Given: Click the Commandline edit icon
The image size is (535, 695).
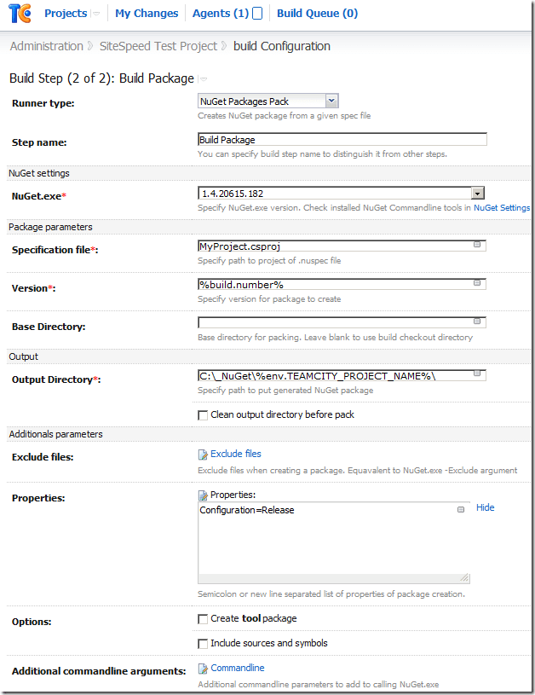Looking at the screenshot, I should (x=203, y=669).
